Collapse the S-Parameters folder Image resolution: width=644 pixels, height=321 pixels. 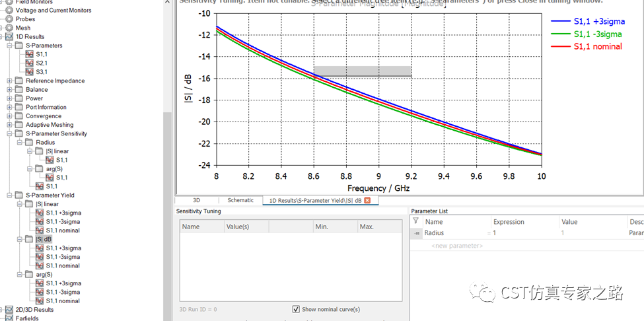[x=9, y=45]
